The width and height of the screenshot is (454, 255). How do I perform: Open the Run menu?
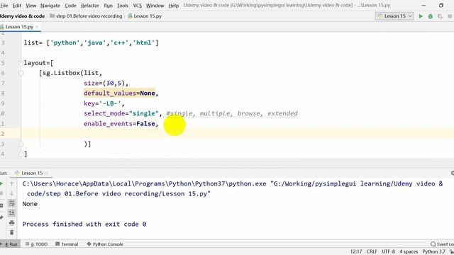pos(108,6)
